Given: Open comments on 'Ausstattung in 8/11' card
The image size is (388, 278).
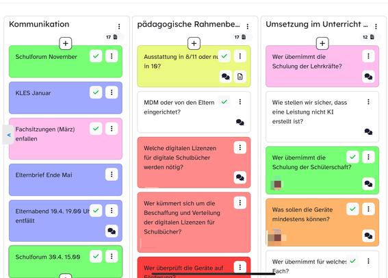Looking at the screenshot, I should (x=225, y=77).
